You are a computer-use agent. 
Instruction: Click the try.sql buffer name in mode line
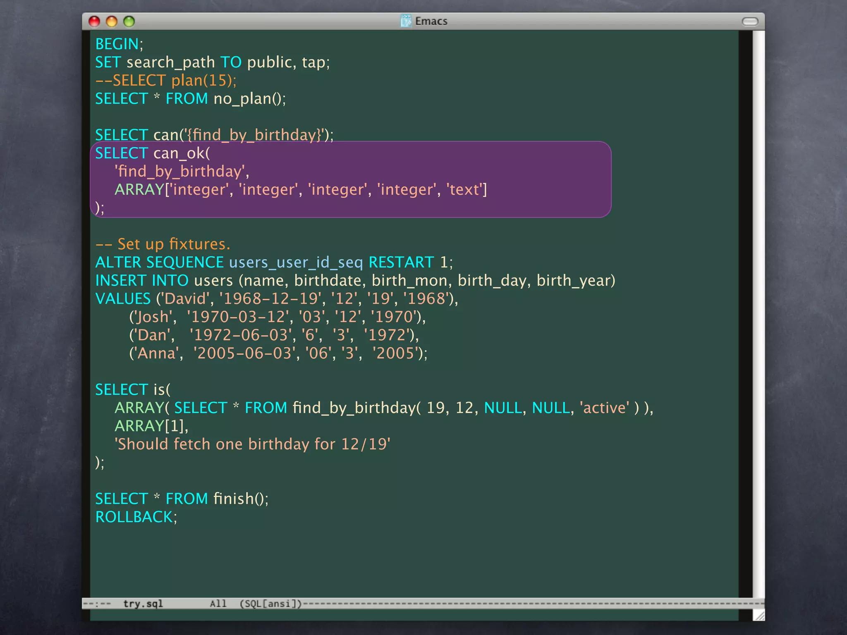tap(143, 604)
